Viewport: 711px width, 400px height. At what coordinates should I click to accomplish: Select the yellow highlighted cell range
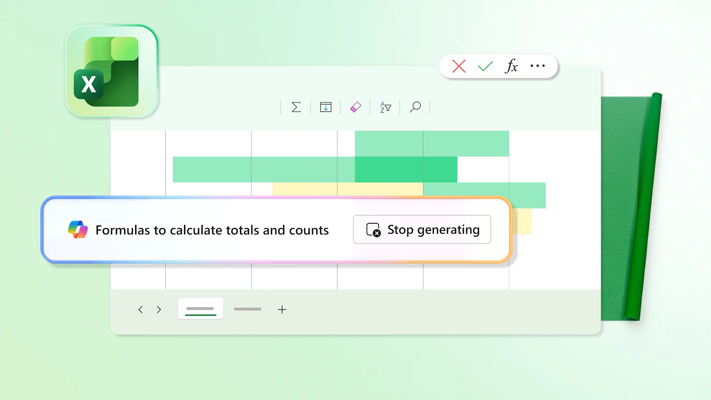pyautogui.click(x=348, y=189)
